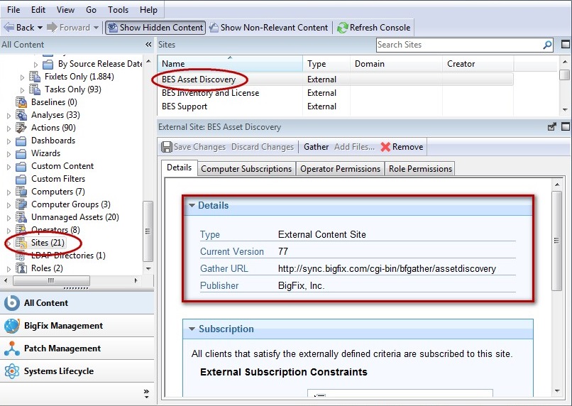Click the Analyses (33) icon
Screen dimensions: 572x406
21,115
